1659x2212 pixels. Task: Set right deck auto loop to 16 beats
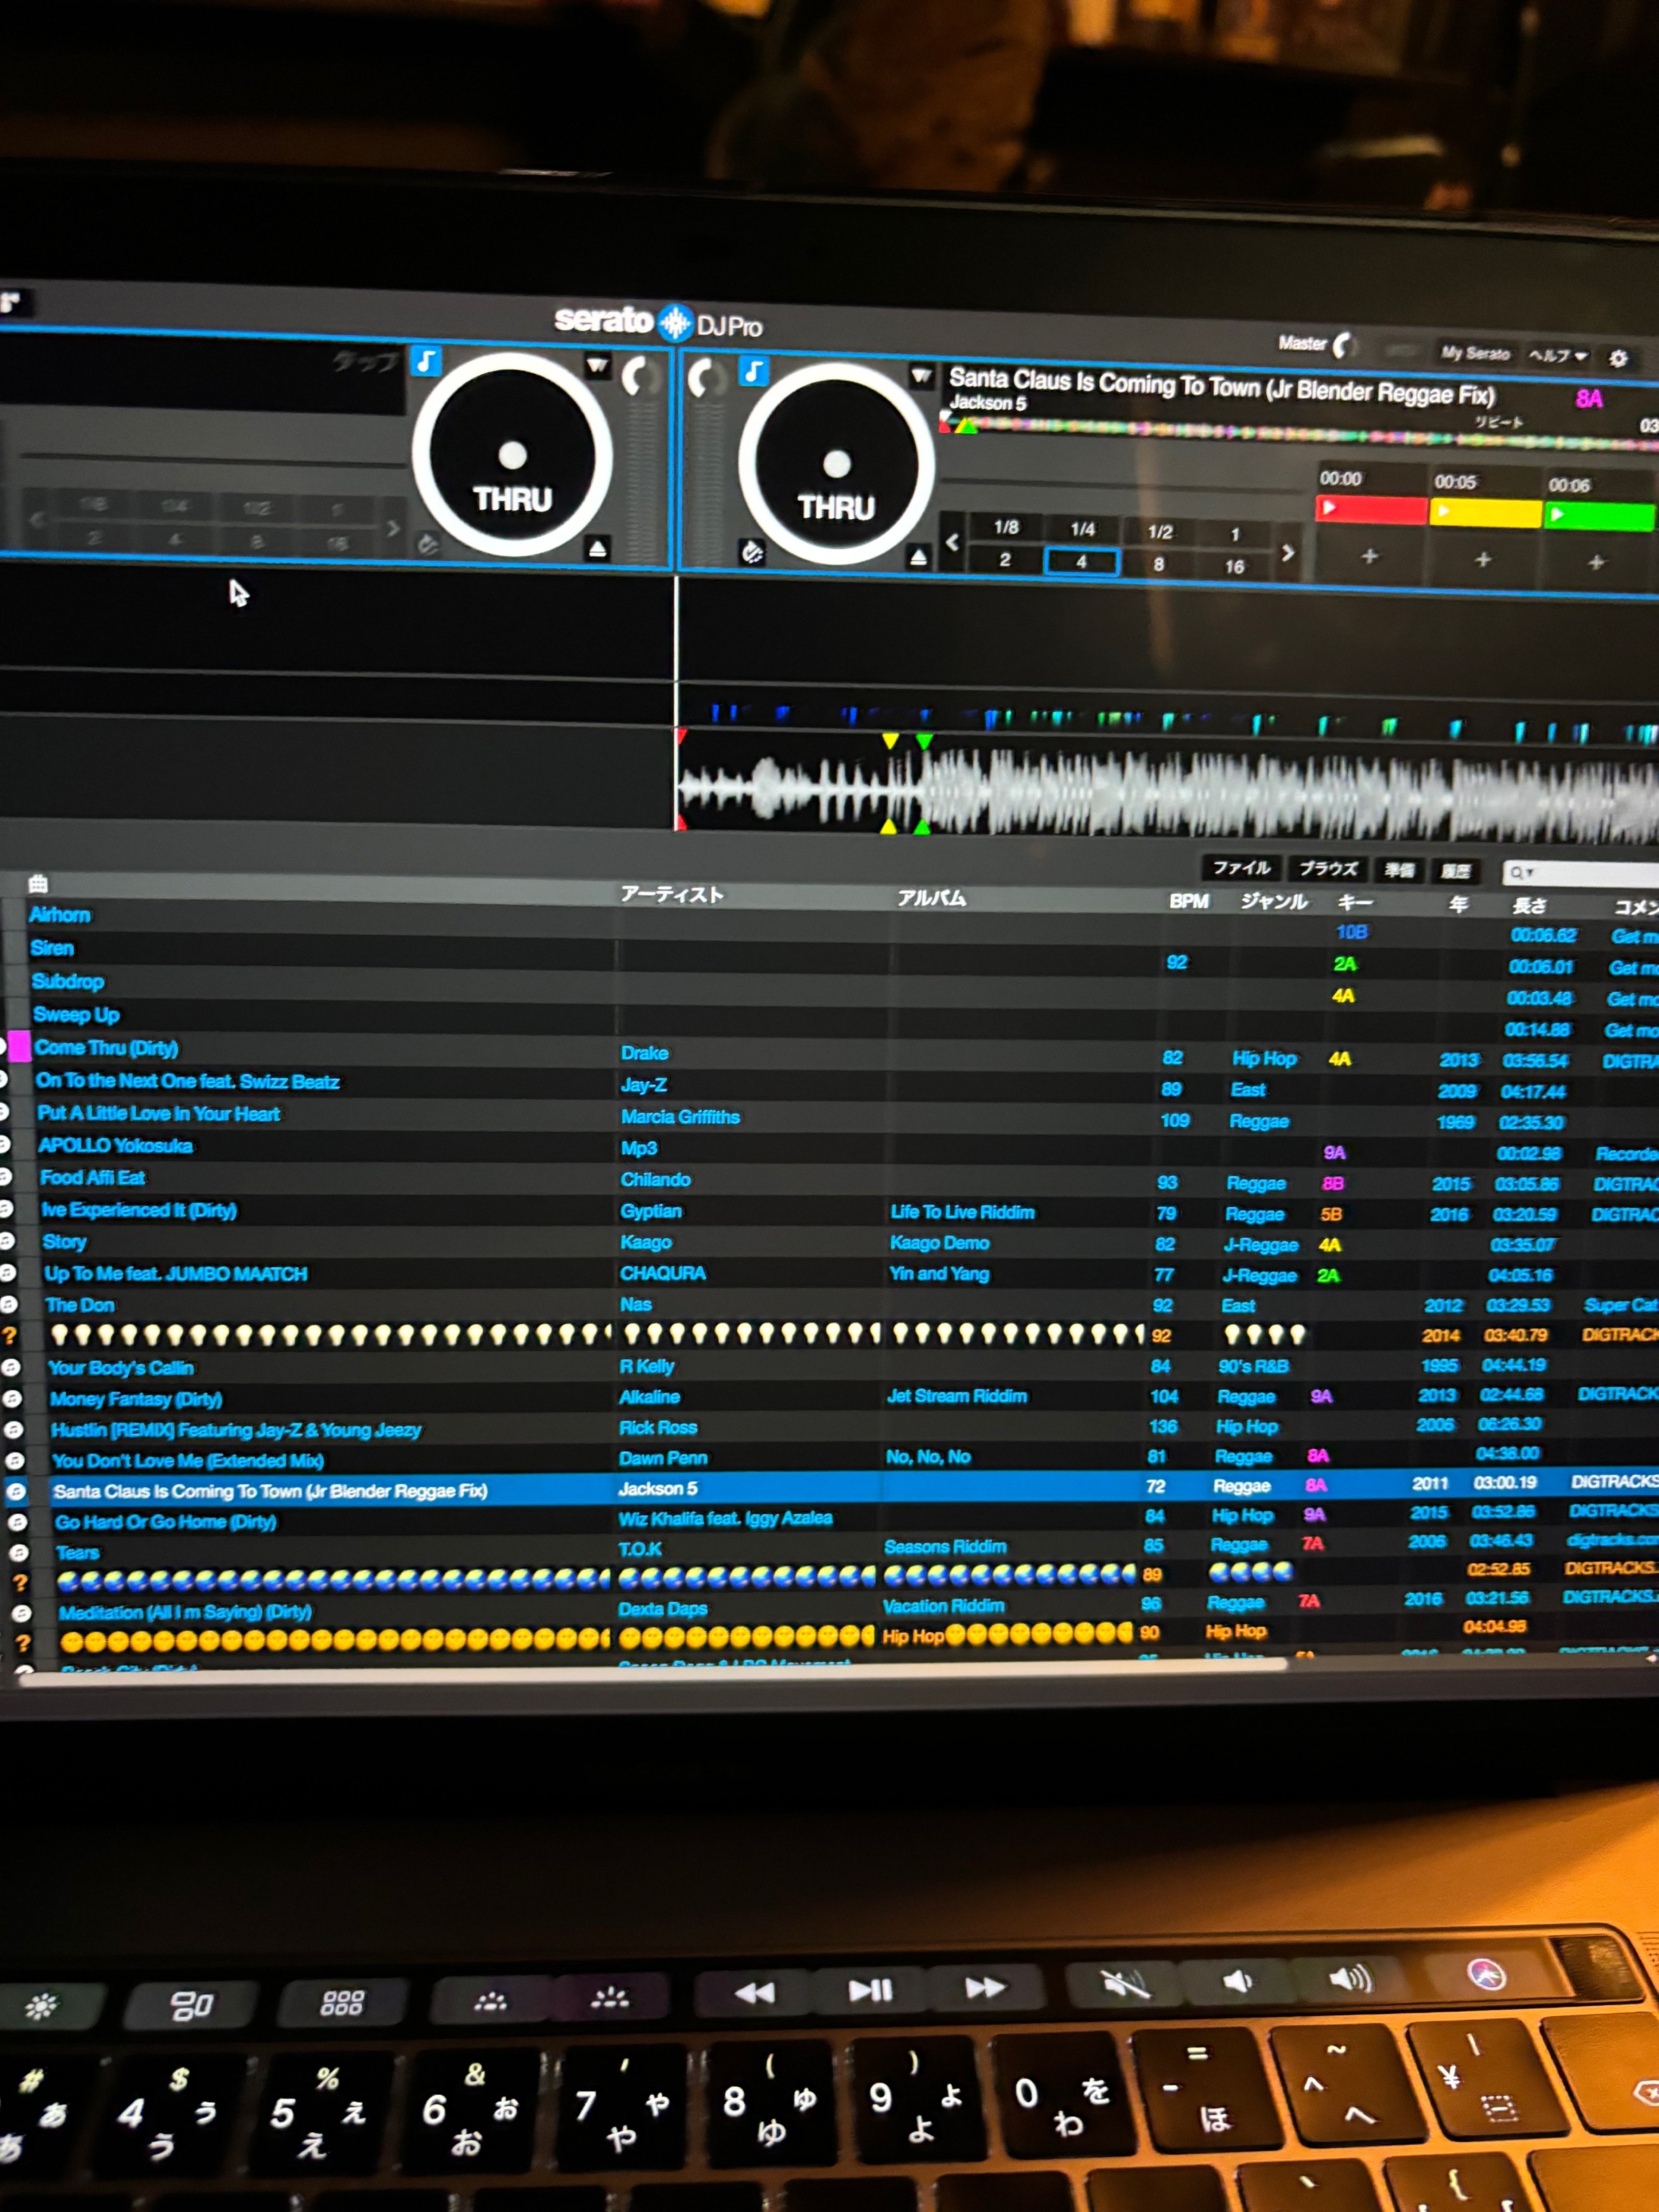(x=1235, y=567)
